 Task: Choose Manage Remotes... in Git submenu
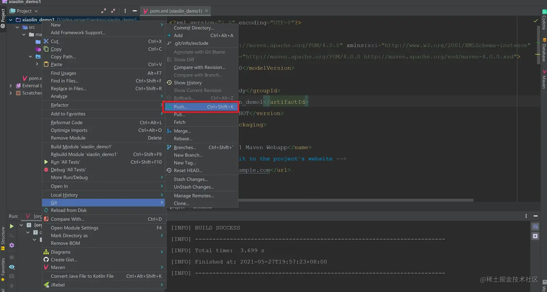[201, 196]
